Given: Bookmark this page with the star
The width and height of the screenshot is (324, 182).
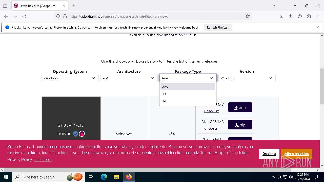Looking at the screenshot, I should point(248,16).
